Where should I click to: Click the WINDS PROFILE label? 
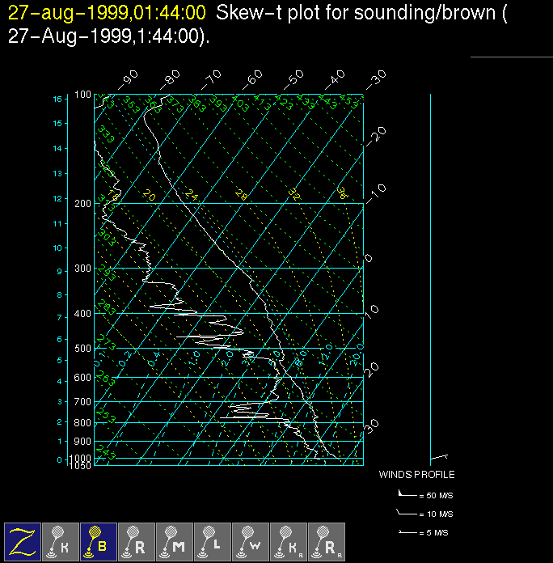[416, 475]
